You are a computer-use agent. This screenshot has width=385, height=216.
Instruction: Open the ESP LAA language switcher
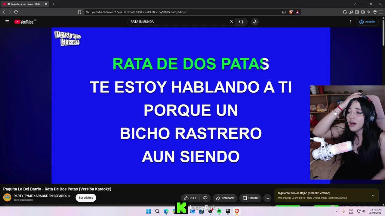[x=351, y=211]
